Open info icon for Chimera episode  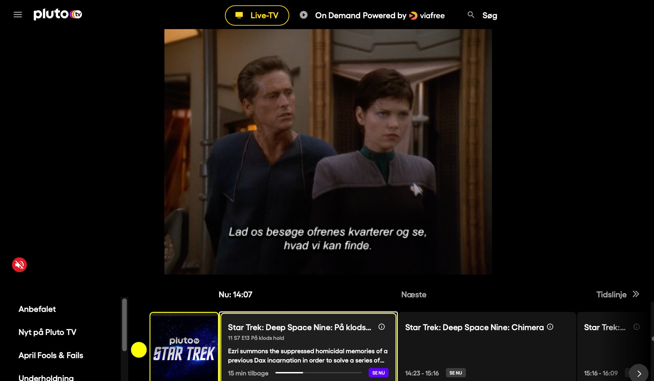[550, 327]
